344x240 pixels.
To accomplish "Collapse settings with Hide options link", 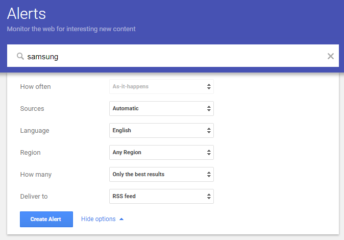I will [102, 219].
